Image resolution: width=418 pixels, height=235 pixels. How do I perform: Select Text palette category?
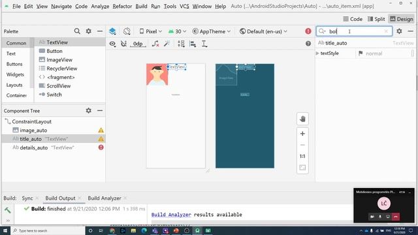point(11,54)
